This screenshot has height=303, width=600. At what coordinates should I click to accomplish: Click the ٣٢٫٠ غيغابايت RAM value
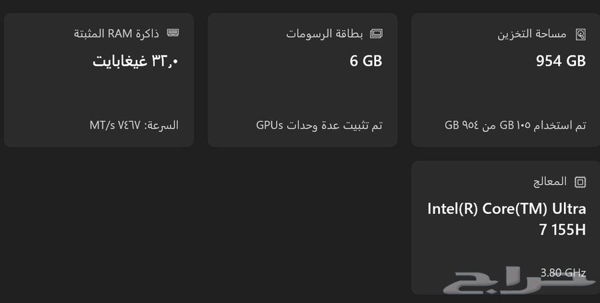click(x=135, y=61)
